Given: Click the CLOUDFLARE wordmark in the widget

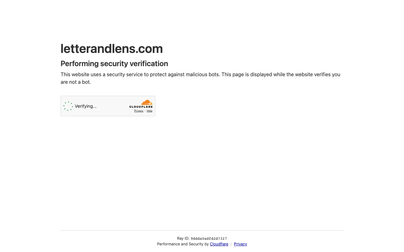Looking at the screenshot, I should click(141, 107).
